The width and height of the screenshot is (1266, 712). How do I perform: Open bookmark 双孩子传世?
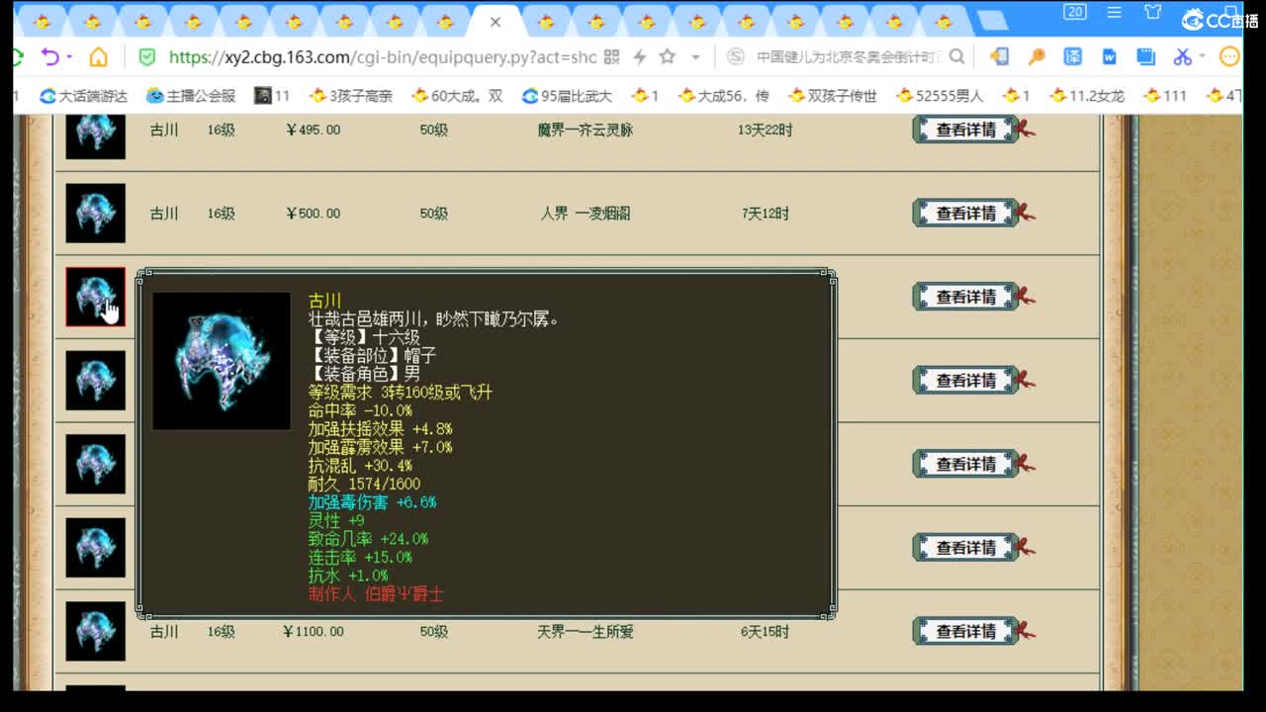pos(833,96)
